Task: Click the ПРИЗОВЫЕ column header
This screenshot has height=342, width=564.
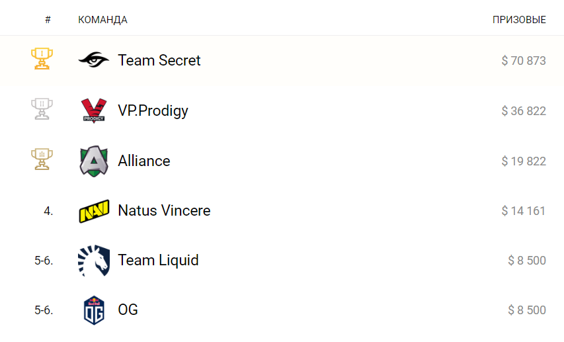Action: [519, 20]
